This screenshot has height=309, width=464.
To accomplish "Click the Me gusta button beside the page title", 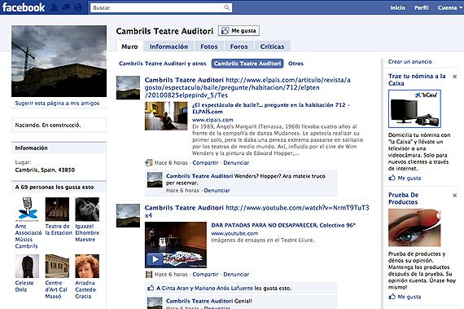I will pos(239,30).
